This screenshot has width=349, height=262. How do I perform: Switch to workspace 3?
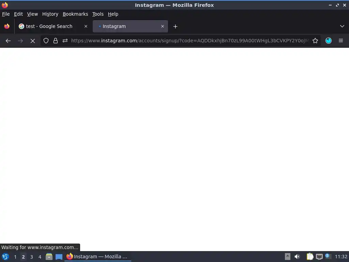32,257
